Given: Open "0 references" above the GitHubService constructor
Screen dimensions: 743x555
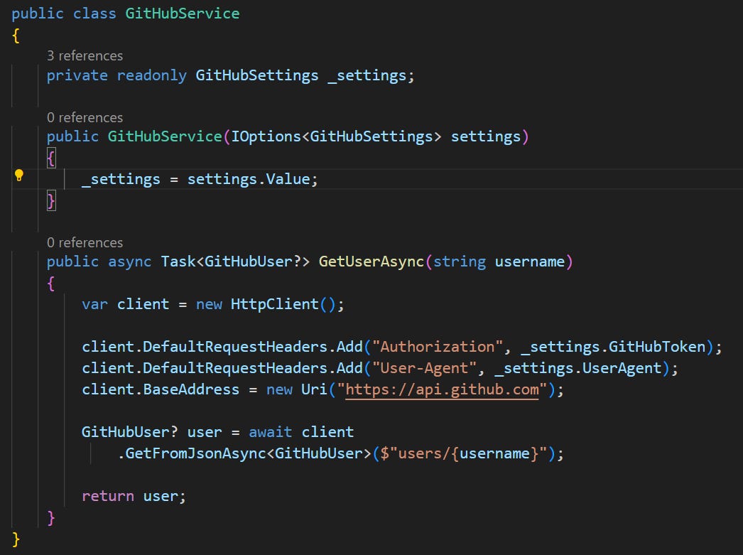Looking at the screenshot, I should pyautogui.click(x=85, y=117).
